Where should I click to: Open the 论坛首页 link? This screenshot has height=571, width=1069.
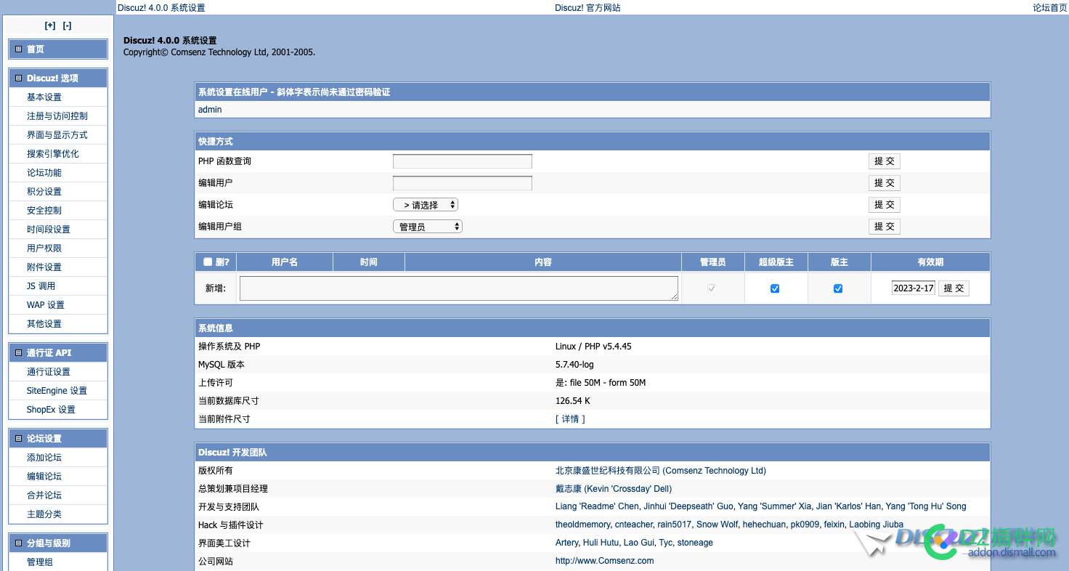[x=1050, y=8]
